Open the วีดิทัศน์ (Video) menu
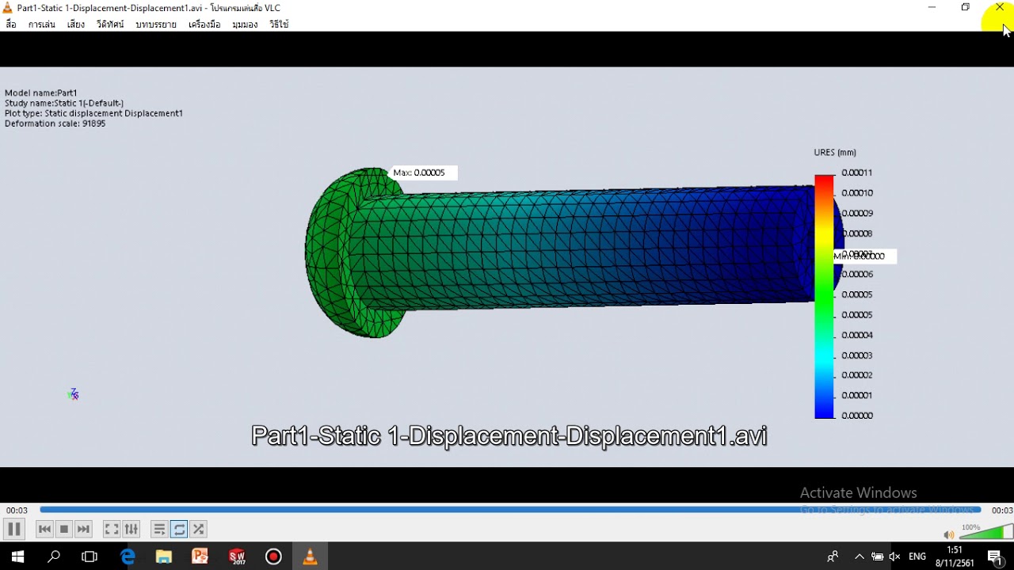 110,25
